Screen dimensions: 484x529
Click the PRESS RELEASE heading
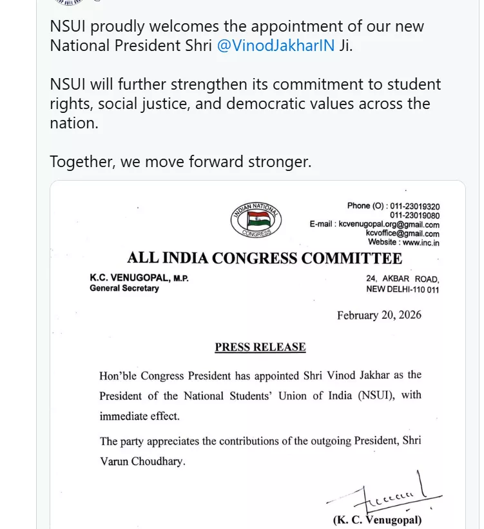click(x=260, y=347)
